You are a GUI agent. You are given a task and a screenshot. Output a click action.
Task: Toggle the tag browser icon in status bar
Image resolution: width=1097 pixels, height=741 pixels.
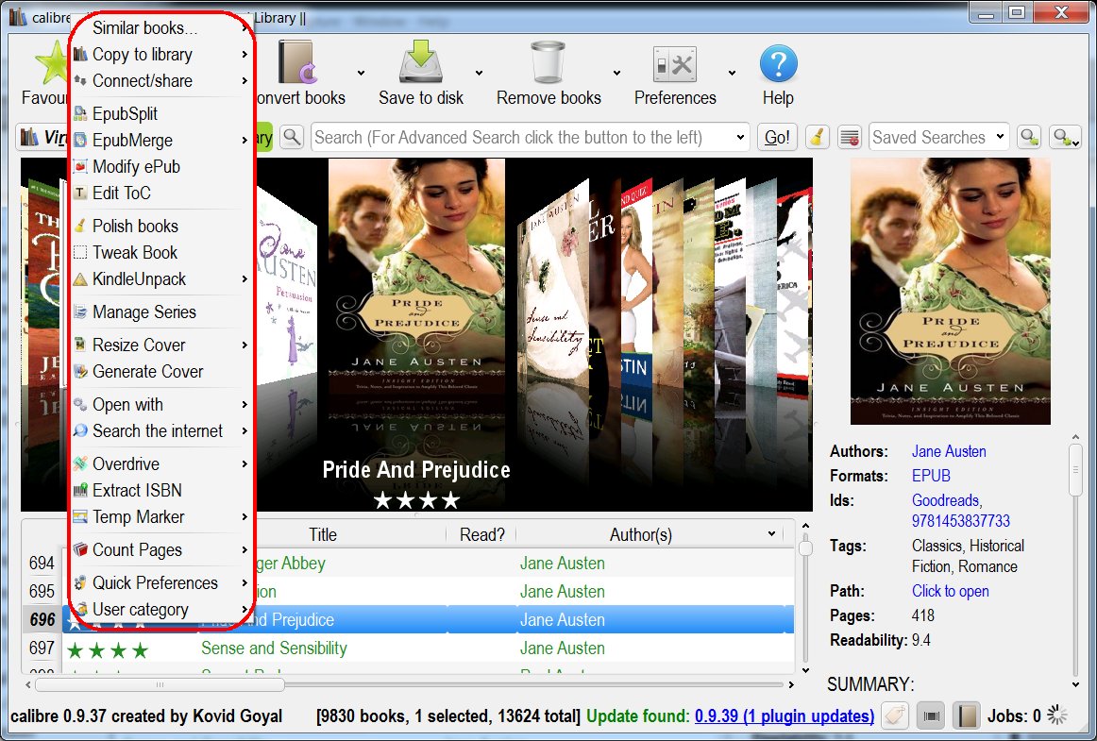(895, 716)
